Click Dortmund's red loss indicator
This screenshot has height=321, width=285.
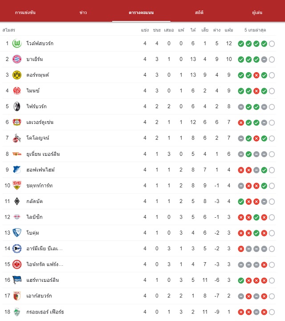pos(256,75)
